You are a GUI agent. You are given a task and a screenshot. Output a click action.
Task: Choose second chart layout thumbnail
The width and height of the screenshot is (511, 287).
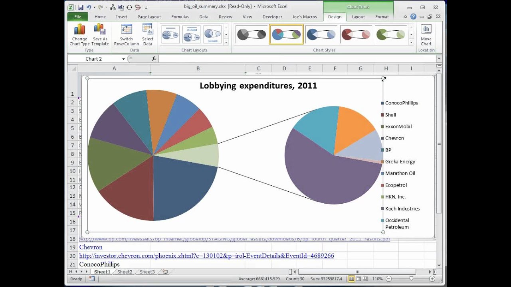click(x=192, y=35)
